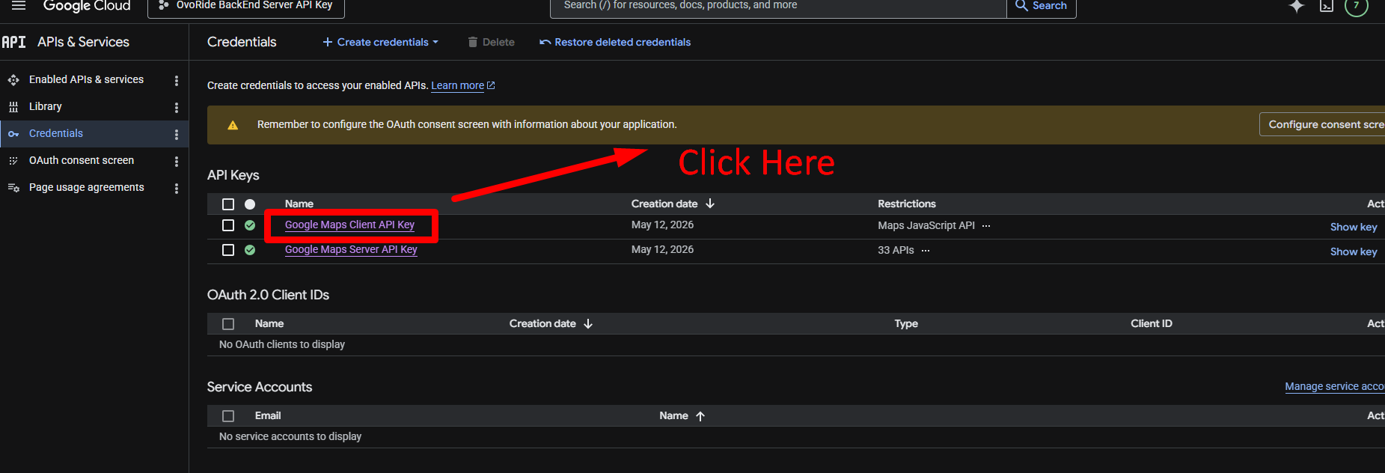This screenshot has height=473, width=1385.
Task: Click status checkmark for Server API Key
Action: (x=250, y=250)
